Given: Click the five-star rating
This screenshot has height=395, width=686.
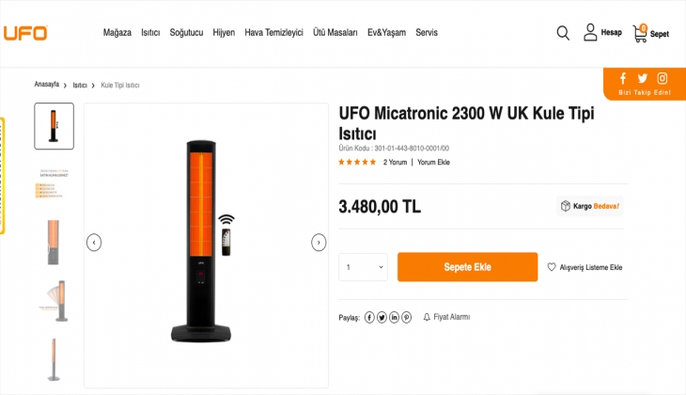Looking at the screenshot, I should (x=357, y=162).
